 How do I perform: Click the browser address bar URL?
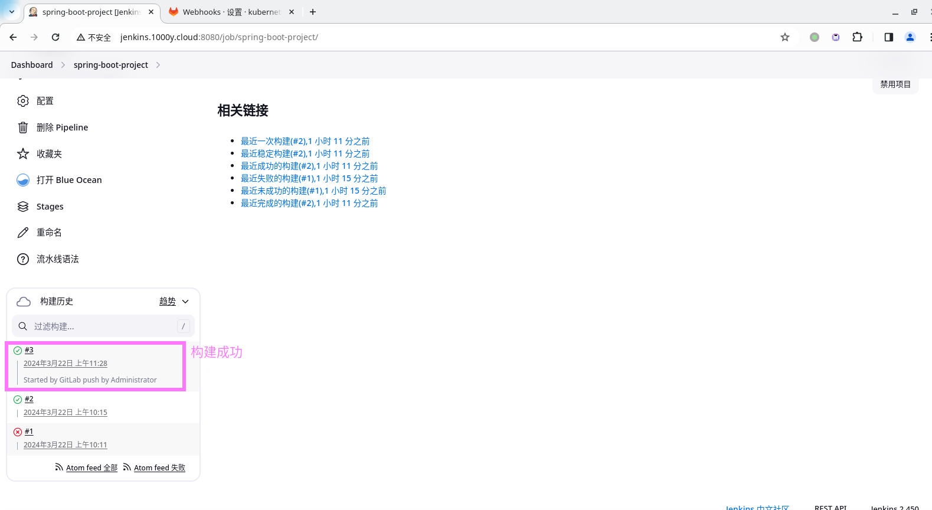point(219,37)
